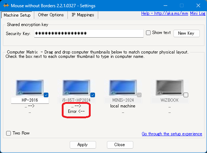Close the Settings window with X
207x153 pixels.
(x=198, y=5)
